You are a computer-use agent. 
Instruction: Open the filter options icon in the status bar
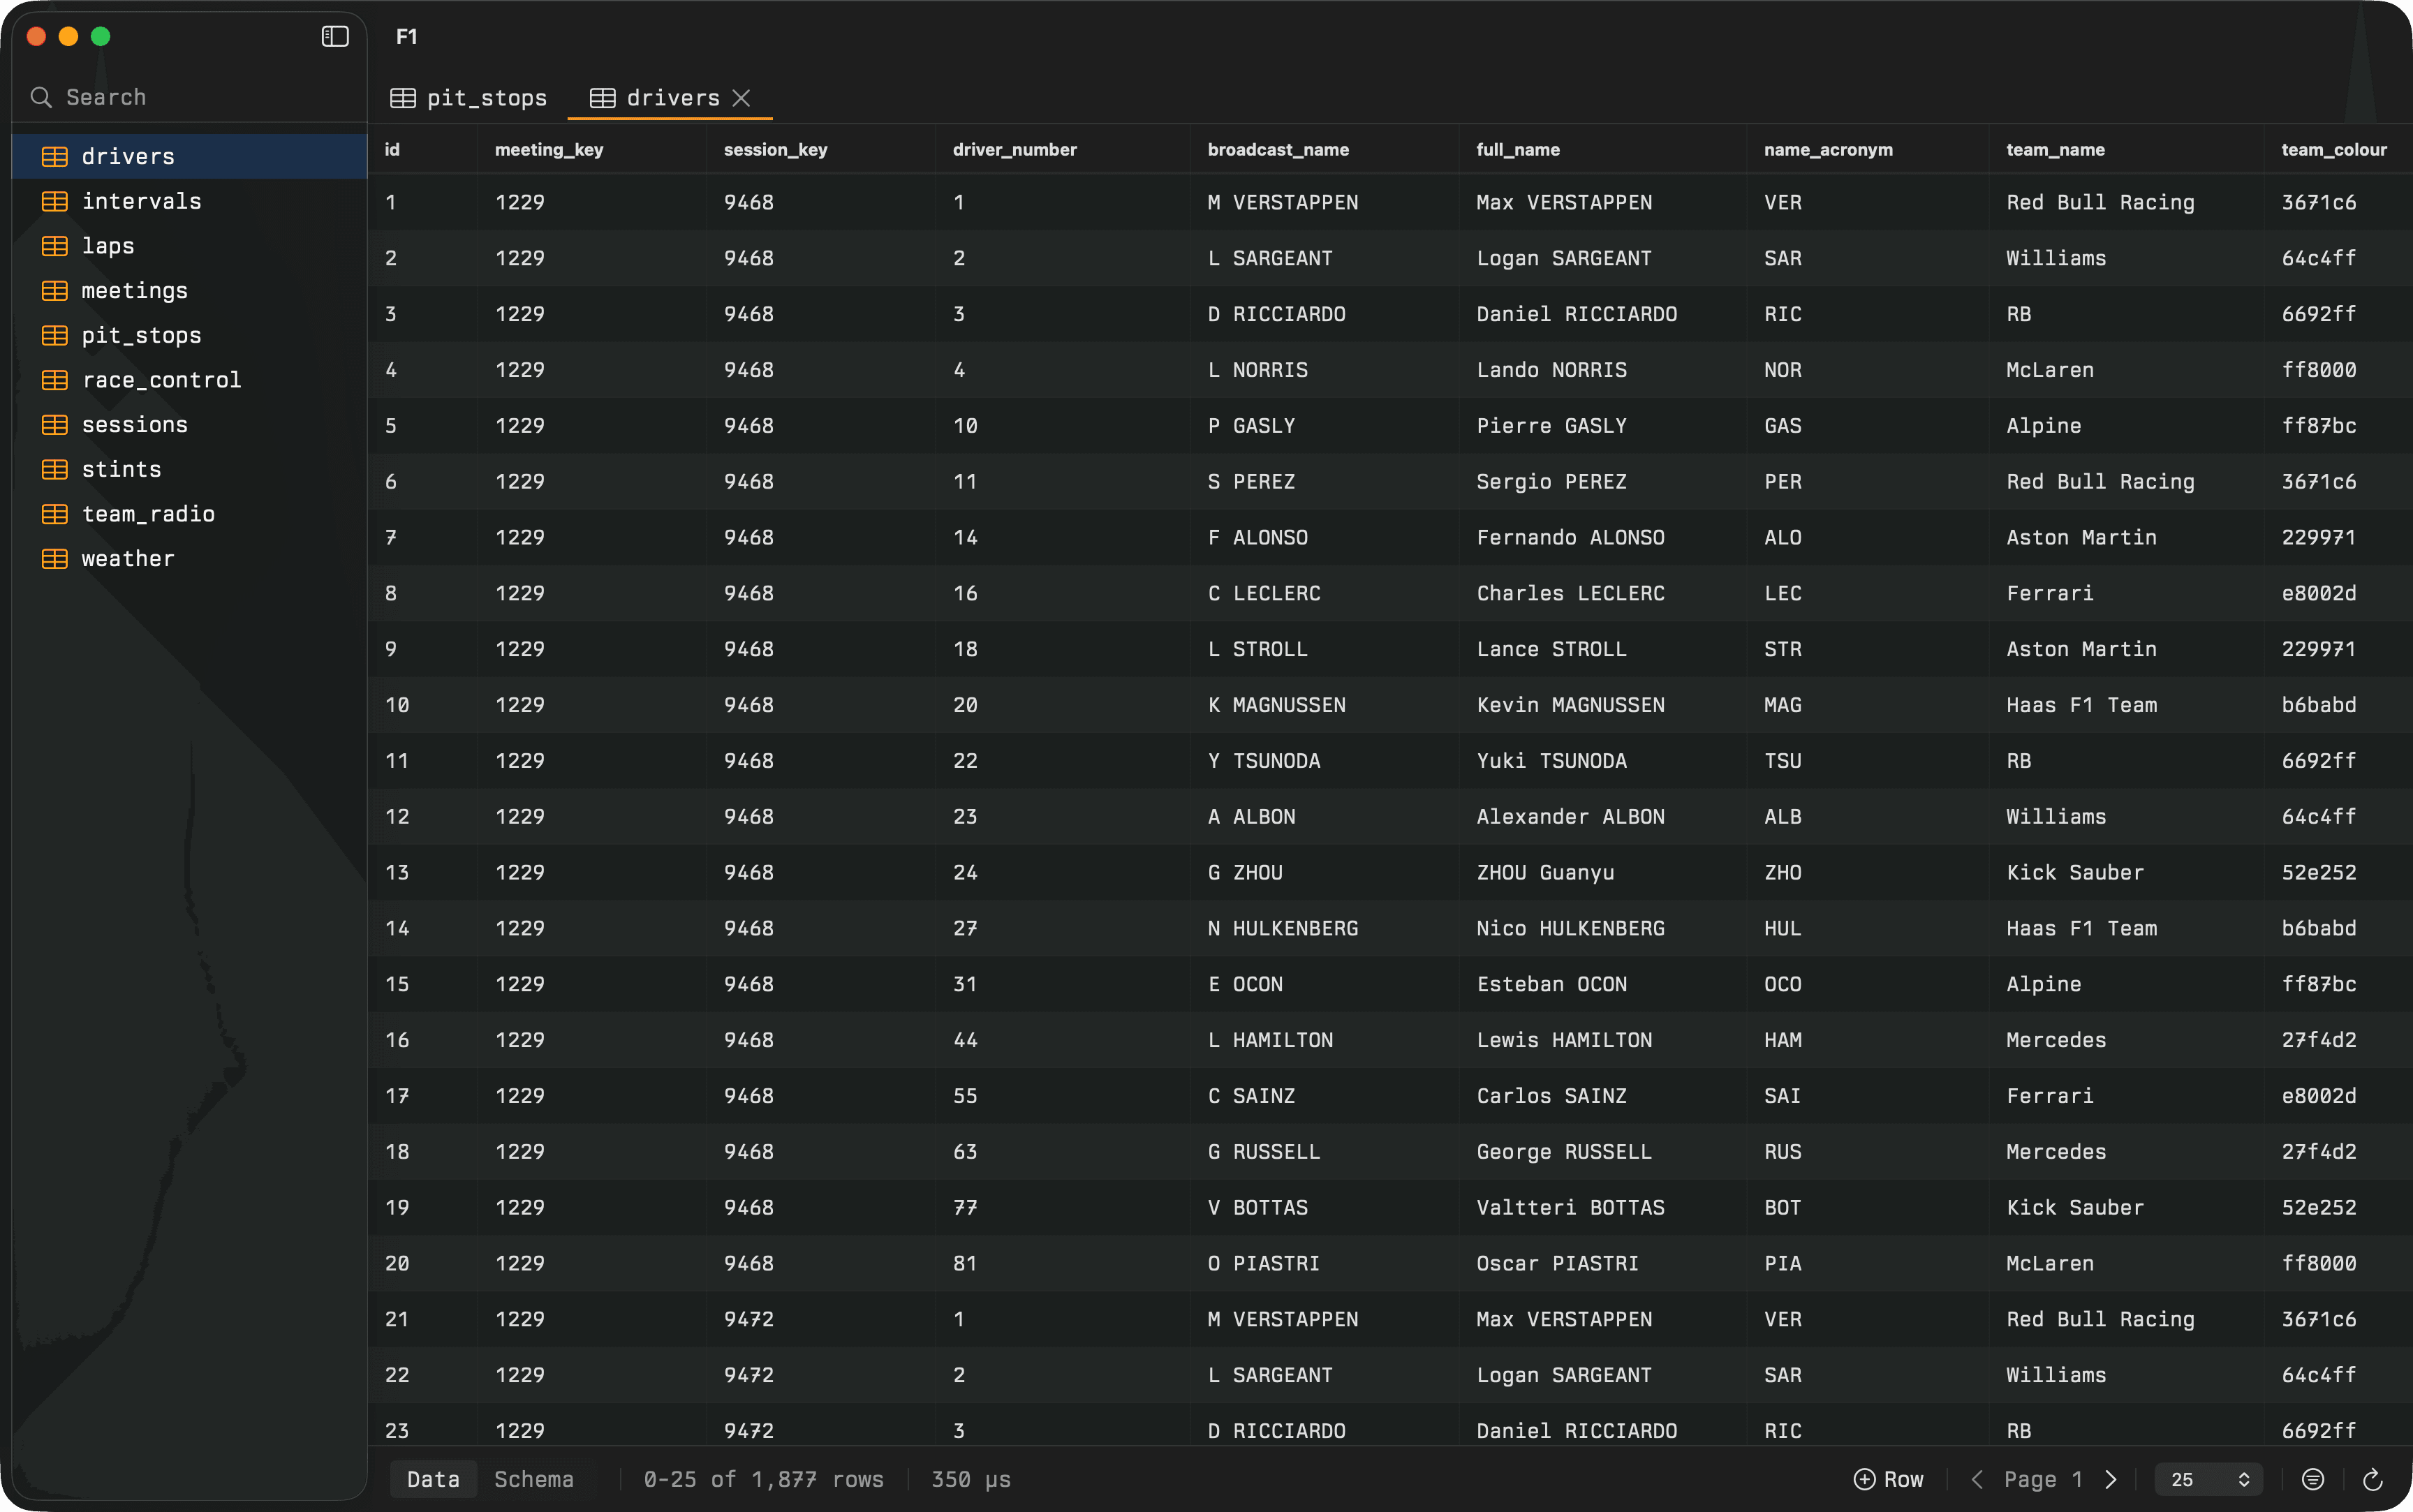(x=2313, y=1479)
